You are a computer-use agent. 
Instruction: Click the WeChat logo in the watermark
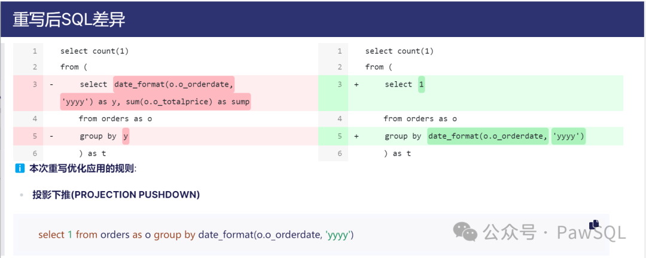point(465,231)
